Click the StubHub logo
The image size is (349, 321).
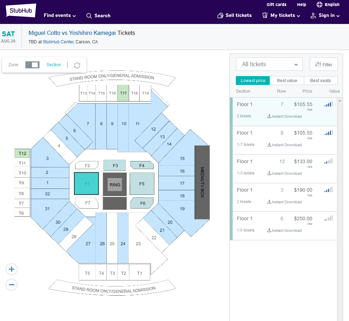pyautogui.click(x=21, y=11)
